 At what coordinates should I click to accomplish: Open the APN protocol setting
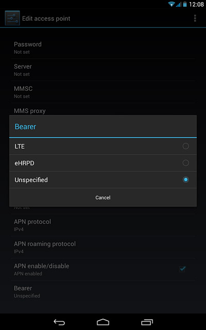(x=103, y=225)
